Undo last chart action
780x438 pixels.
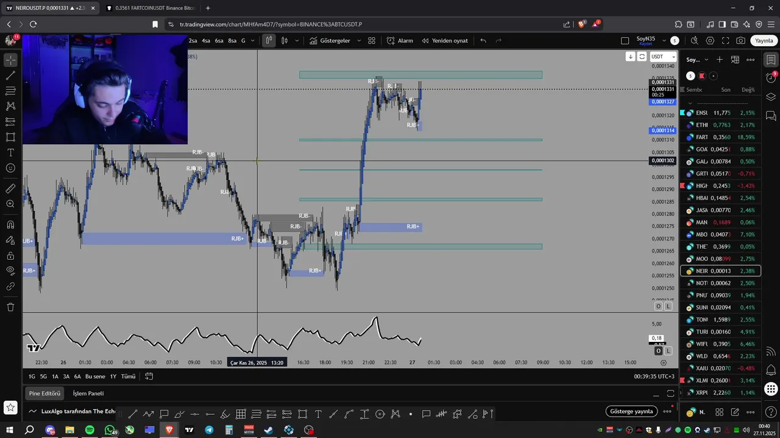click(483, 41)
